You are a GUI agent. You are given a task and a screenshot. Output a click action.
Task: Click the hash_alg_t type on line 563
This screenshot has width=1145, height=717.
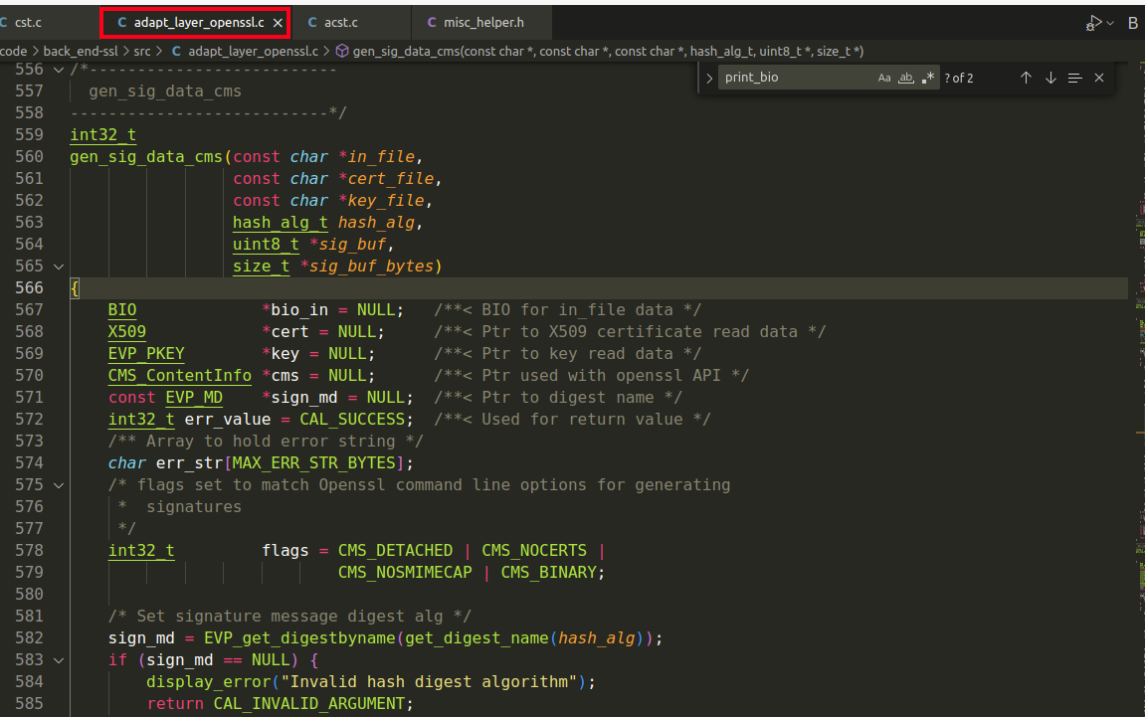(x=281, y=223)
